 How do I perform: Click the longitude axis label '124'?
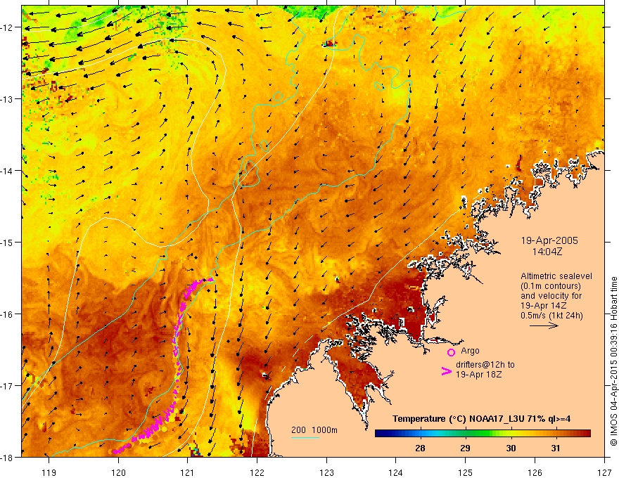pyautogui.click(x=396, y=472)
